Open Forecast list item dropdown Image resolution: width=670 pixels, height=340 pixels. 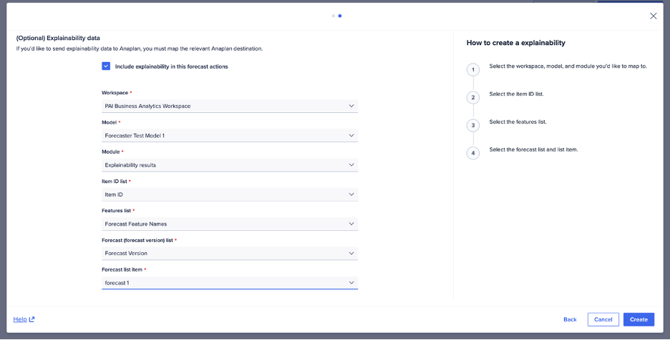point(229,283)
